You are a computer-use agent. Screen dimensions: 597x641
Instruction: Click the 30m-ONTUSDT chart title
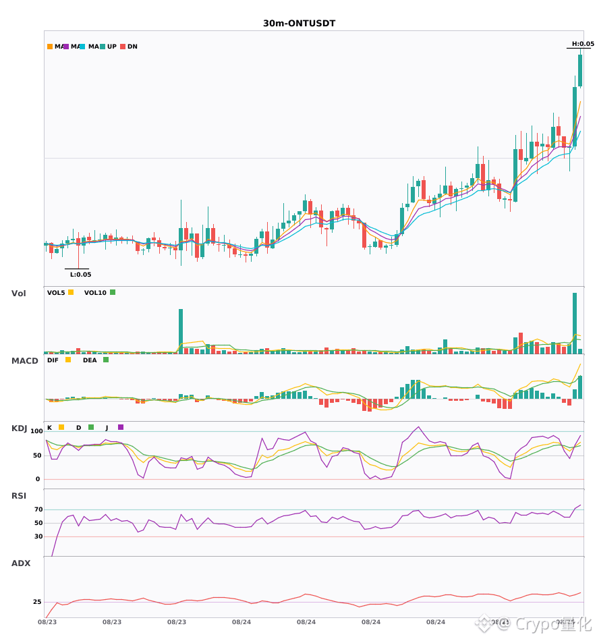[x=299, y=24]
